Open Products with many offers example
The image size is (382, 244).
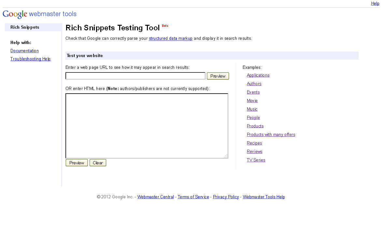271,134
